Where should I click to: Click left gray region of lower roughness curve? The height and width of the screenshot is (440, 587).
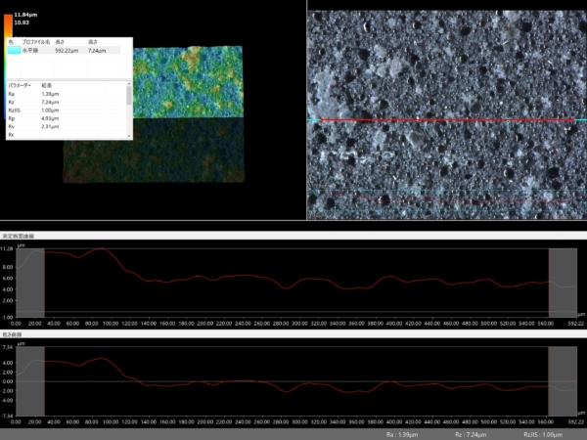coord(36,381)
